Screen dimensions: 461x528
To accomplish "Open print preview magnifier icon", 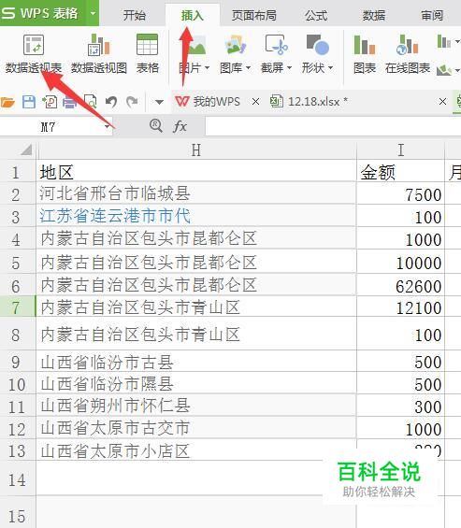I will [x=91, y=102].
